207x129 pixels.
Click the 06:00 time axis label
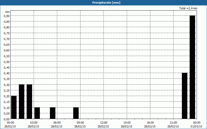click(x=57, y=123)
